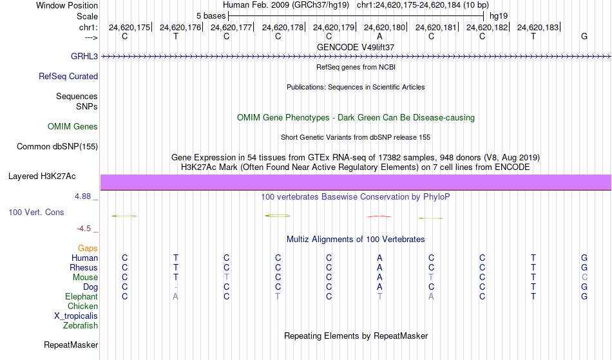The image size is (612, 360).
Task: Open the GRHL3 gene label
Action: click(x=84, y=57)
